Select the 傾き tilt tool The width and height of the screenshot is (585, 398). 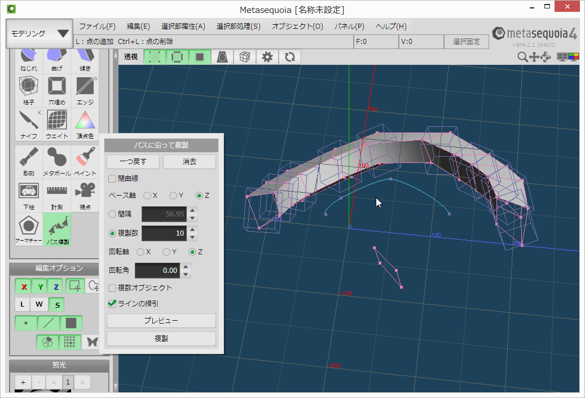[x=85, y=60]
